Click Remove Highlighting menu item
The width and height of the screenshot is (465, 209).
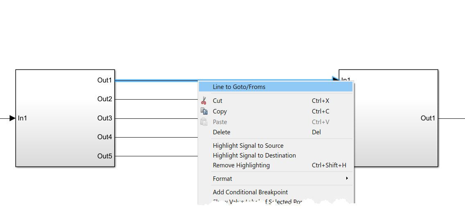point(241,165)
